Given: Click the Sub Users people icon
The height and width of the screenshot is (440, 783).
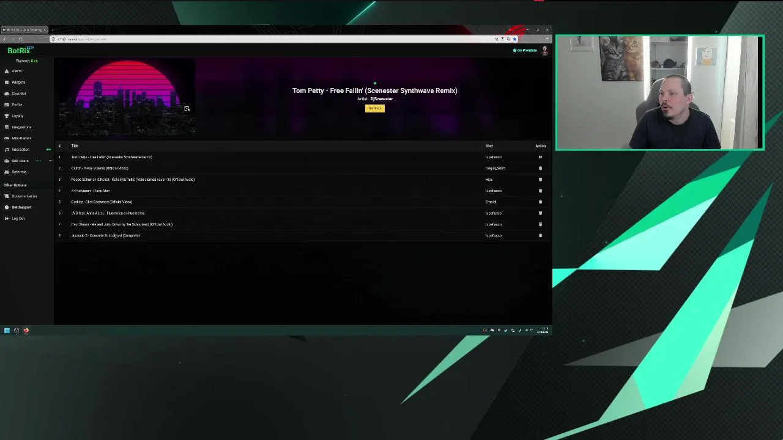Looking at the screenshot, I should (7, 161).
